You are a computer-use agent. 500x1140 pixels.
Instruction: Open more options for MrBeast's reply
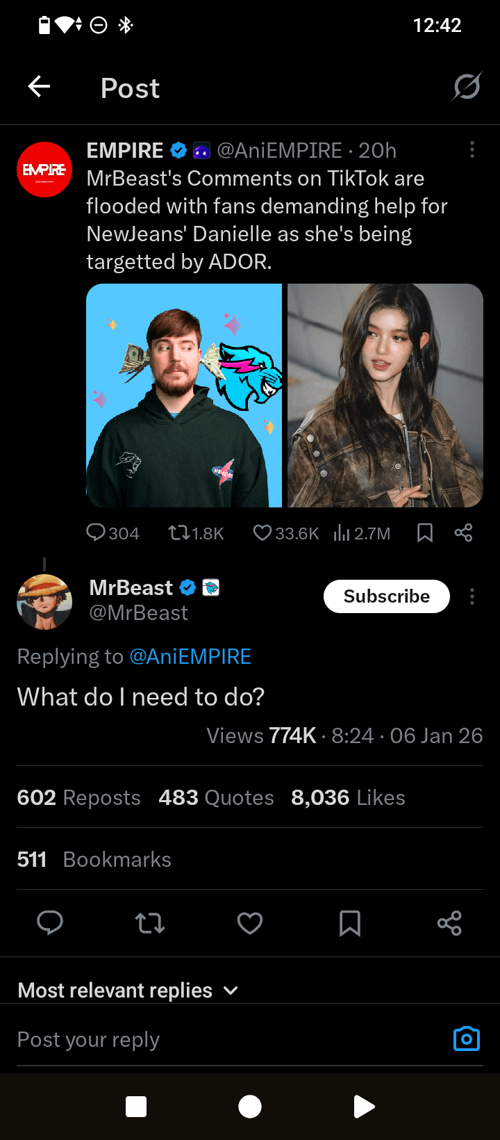pyautogui.click(x=472, y=596)
